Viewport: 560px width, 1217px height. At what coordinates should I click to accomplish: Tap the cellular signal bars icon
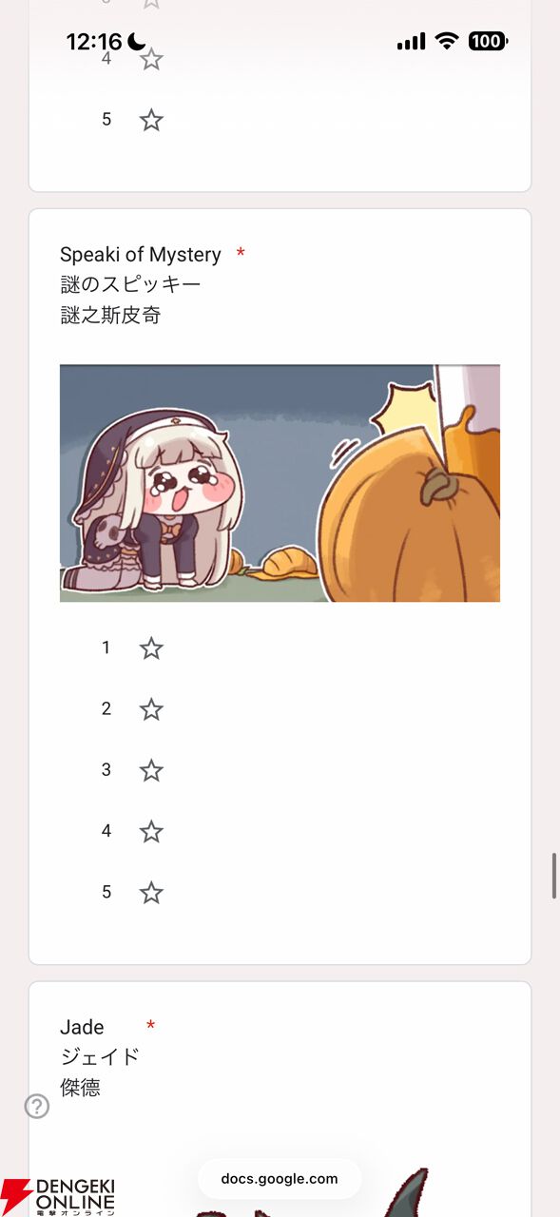pos(411,41)
